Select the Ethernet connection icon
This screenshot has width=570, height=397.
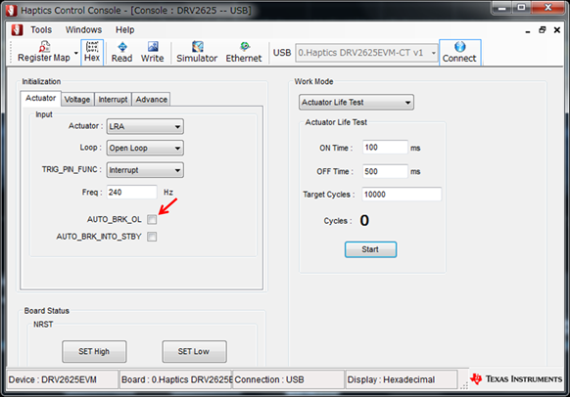pos(244,52)
